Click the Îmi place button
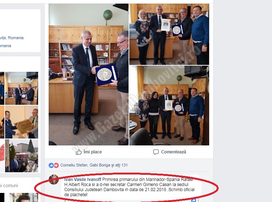Image resolution: width=272 pixels, height=202 pixels. tap(89, 152)
